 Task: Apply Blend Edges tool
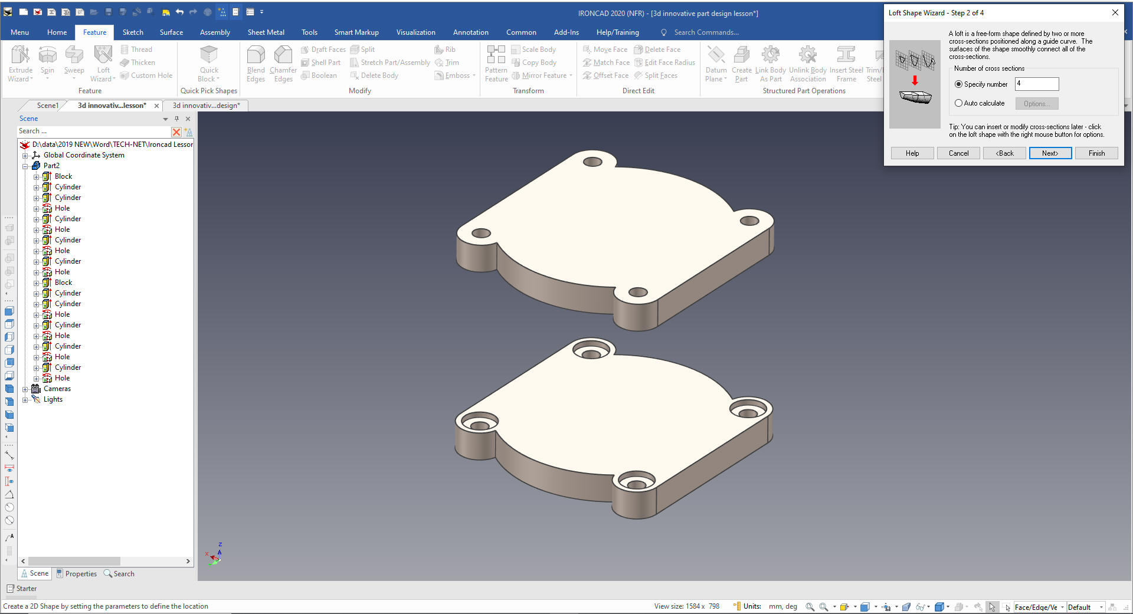pyautogui.click(x=256, y=63)
